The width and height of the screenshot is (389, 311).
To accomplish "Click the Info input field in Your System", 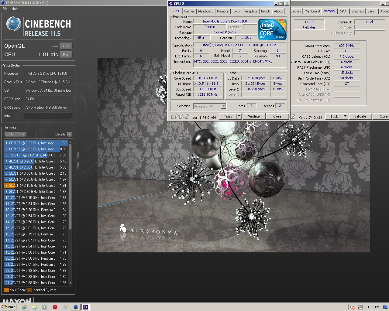I will click(x=48, y=116).
